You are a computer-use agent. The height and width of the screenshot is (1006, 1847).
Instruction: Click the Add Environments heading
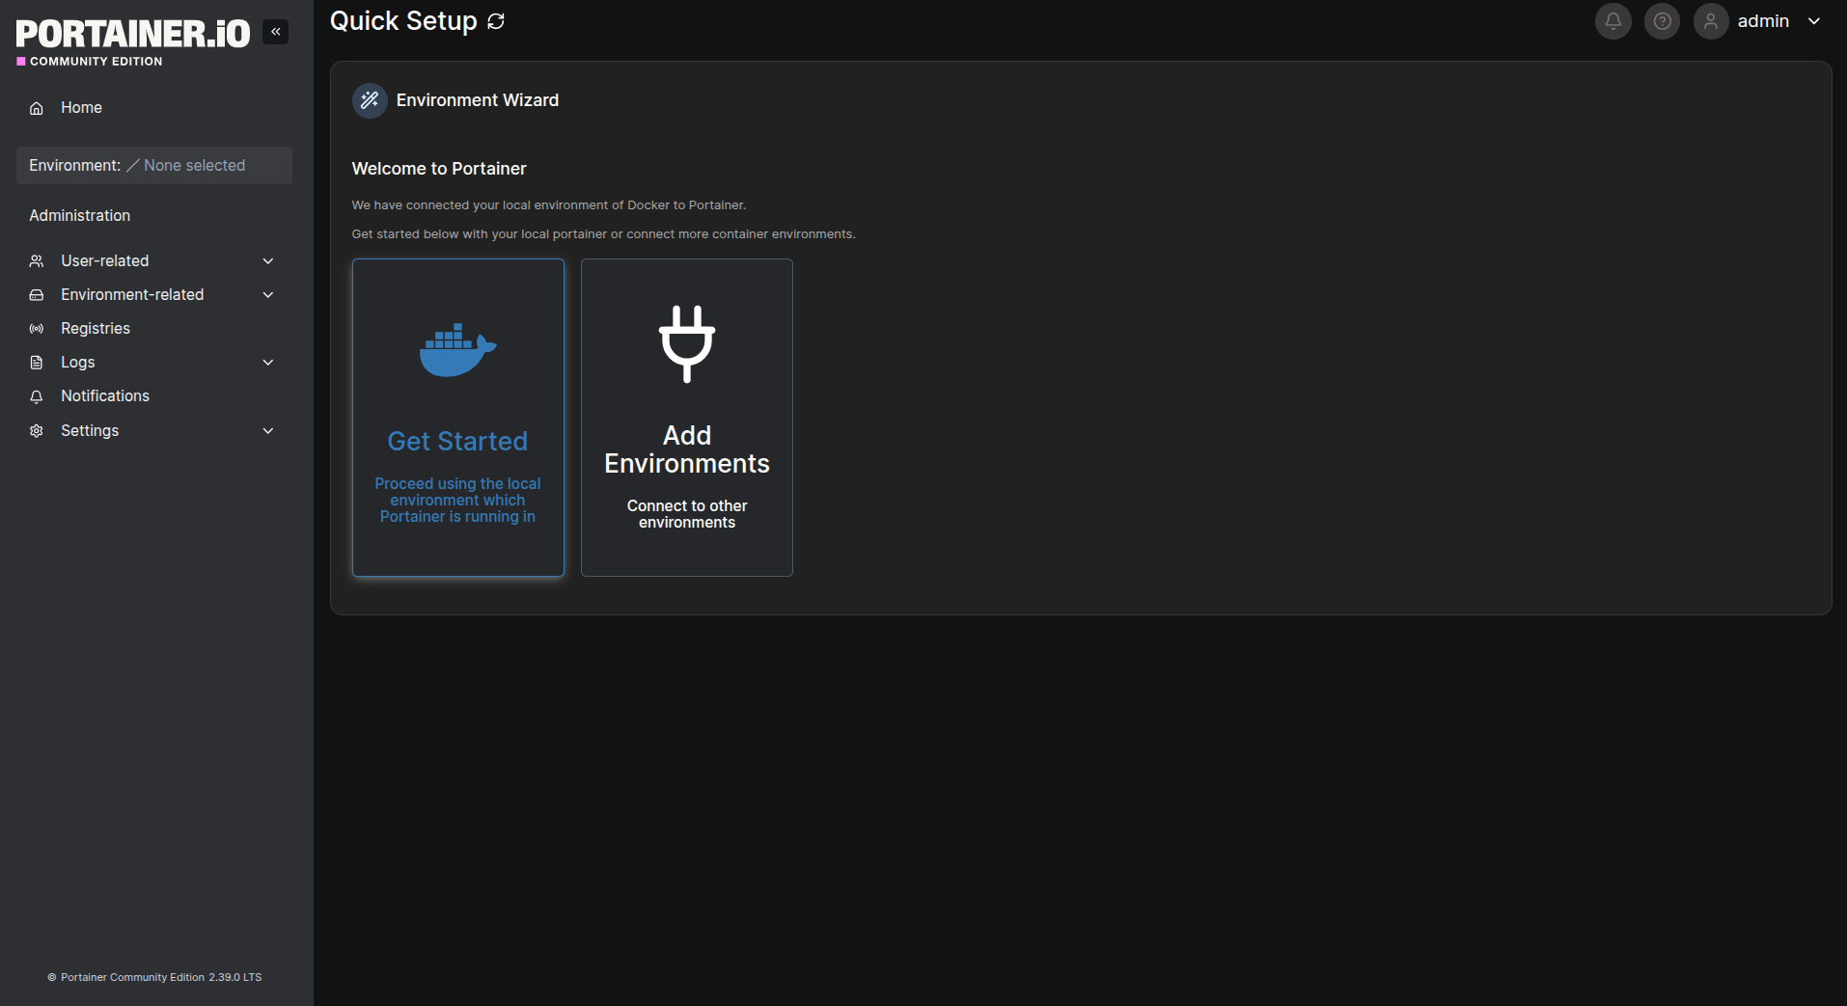[687, 449]
